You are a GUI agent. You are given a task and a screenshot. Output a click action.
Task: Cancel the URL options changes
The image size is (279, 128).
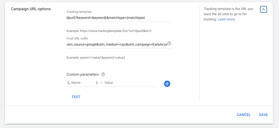(x=244, y=115)
